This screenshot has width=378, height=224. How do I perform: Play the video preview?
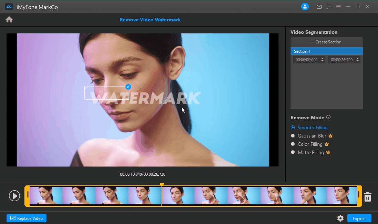click(14, 196)
